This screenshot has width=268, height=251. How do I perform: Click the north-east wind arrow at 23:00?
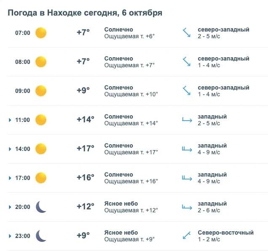[187, 235]
